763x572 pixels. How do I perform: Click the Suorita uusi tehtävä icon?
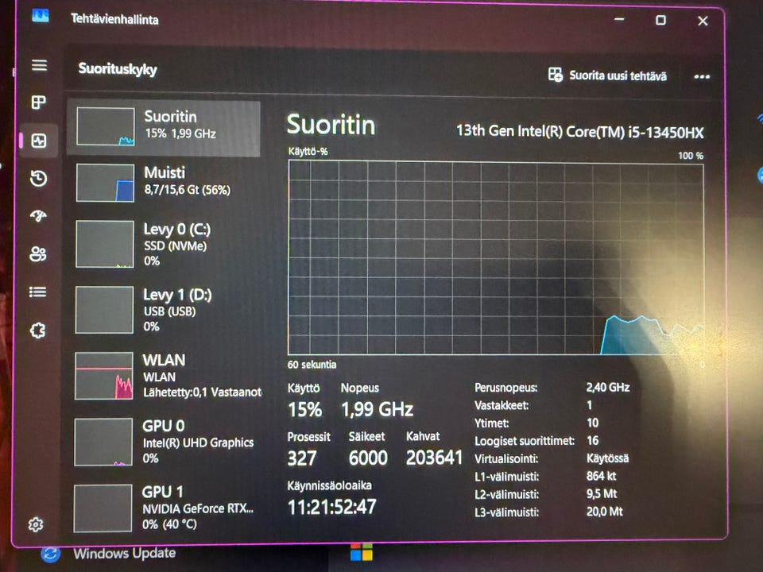(x=556, y=75)
